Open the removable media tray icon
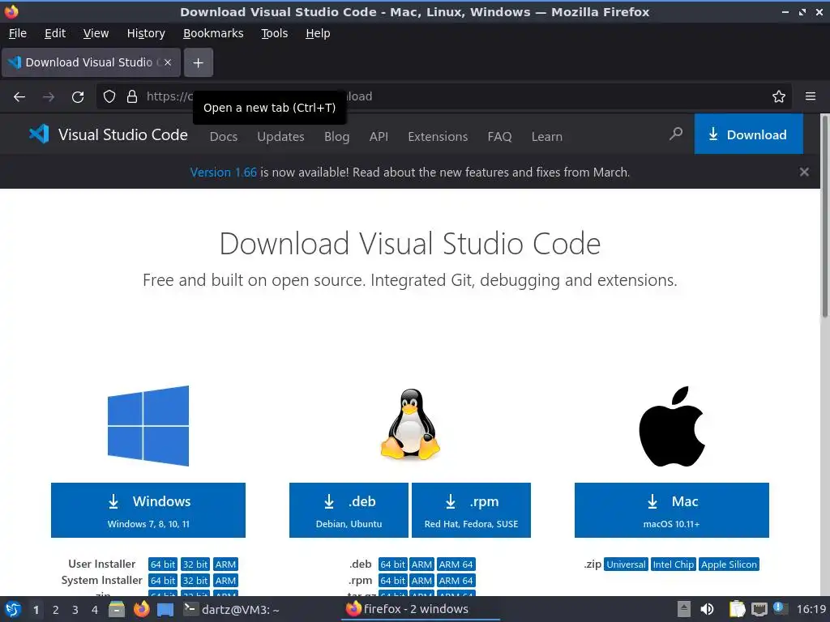Screen dimensions: 830x622 click(x=684, y=609)
